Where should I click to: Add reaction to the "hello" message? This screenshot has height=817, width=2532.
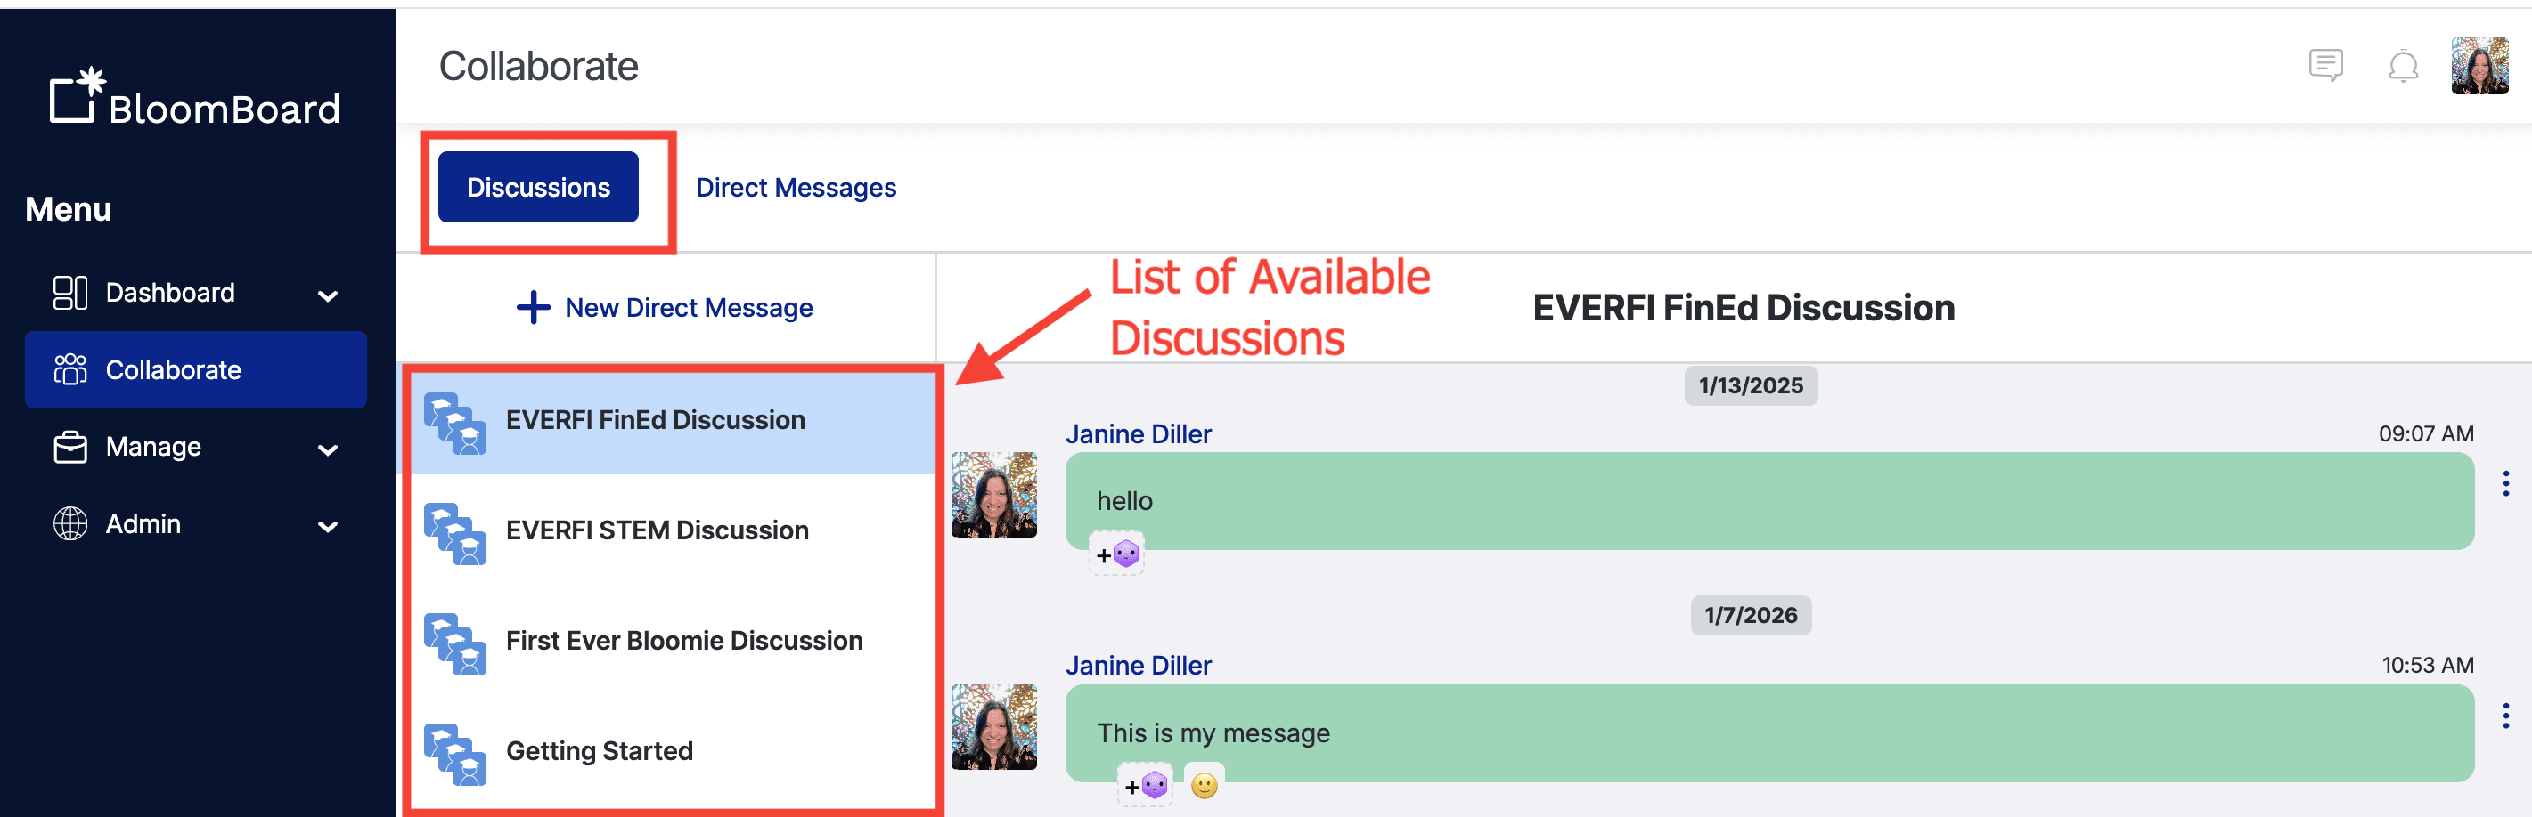click(x=1116, y=554)
